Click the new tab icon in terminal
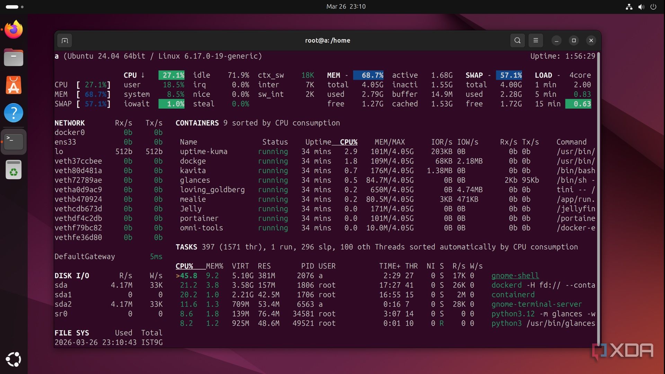The image size is (665, 374). pos(65,41)
